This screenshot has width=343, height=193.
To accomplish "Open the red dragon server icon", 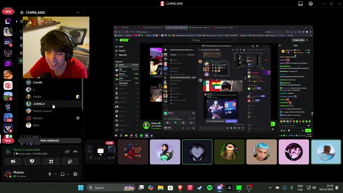I will point(8,85).
